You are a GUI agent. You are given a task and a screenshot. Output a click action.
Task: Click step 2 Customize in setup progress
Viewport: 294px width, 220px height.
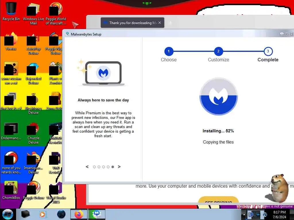(218, 51)
